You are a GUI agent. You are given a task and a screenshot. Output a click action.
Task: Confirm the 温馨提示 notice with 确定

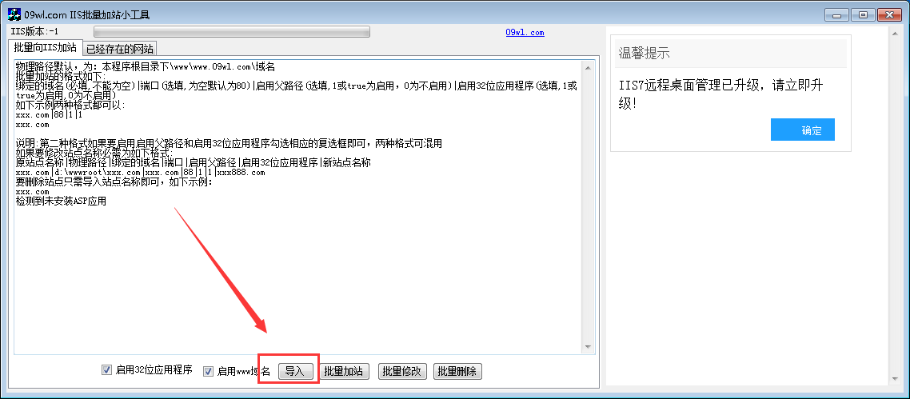click(803, 130)
